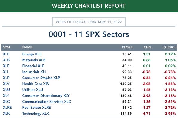This screenshot has height=118, width=178.
Task: Open Consumer Discretionary XLY link
Action: (x=46, y=96)
